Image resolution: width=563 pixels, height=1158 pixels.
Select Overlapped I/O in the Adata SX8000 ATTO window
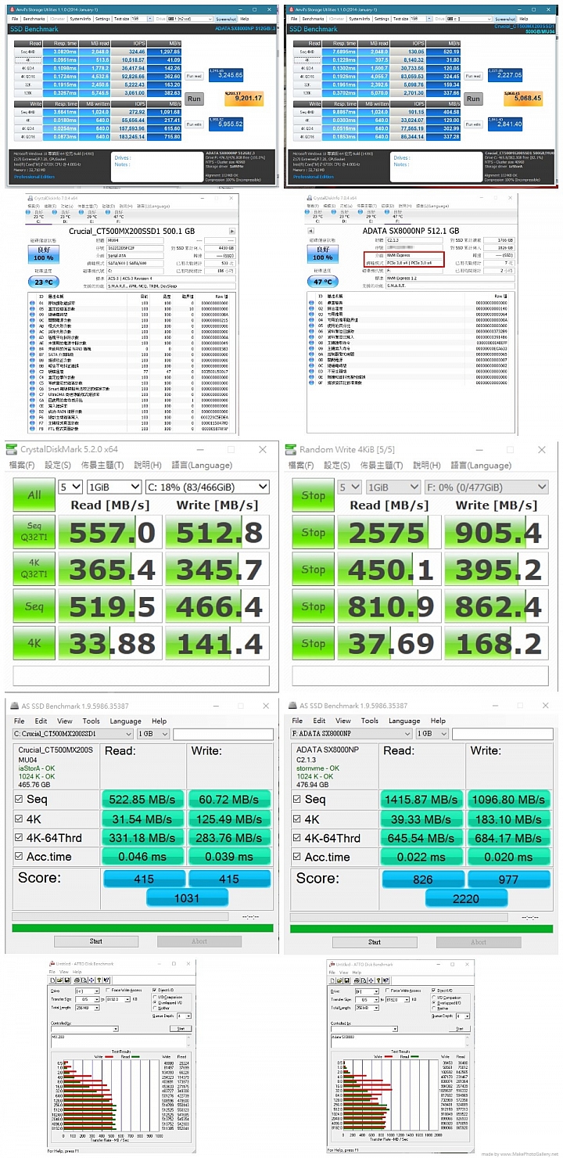click(x=432, y=1003)
